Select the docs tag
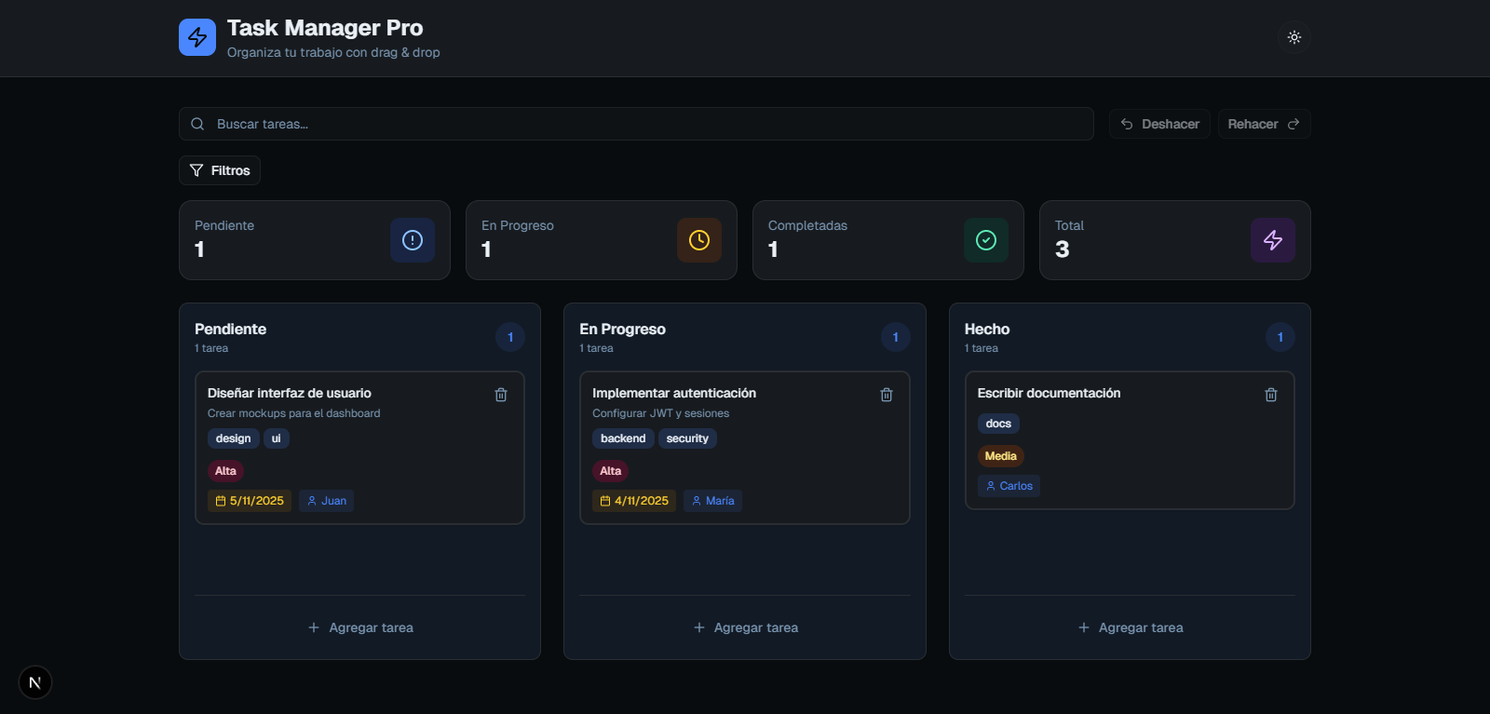Viewport: 1490px width, 714px height. tap(998, 424)
